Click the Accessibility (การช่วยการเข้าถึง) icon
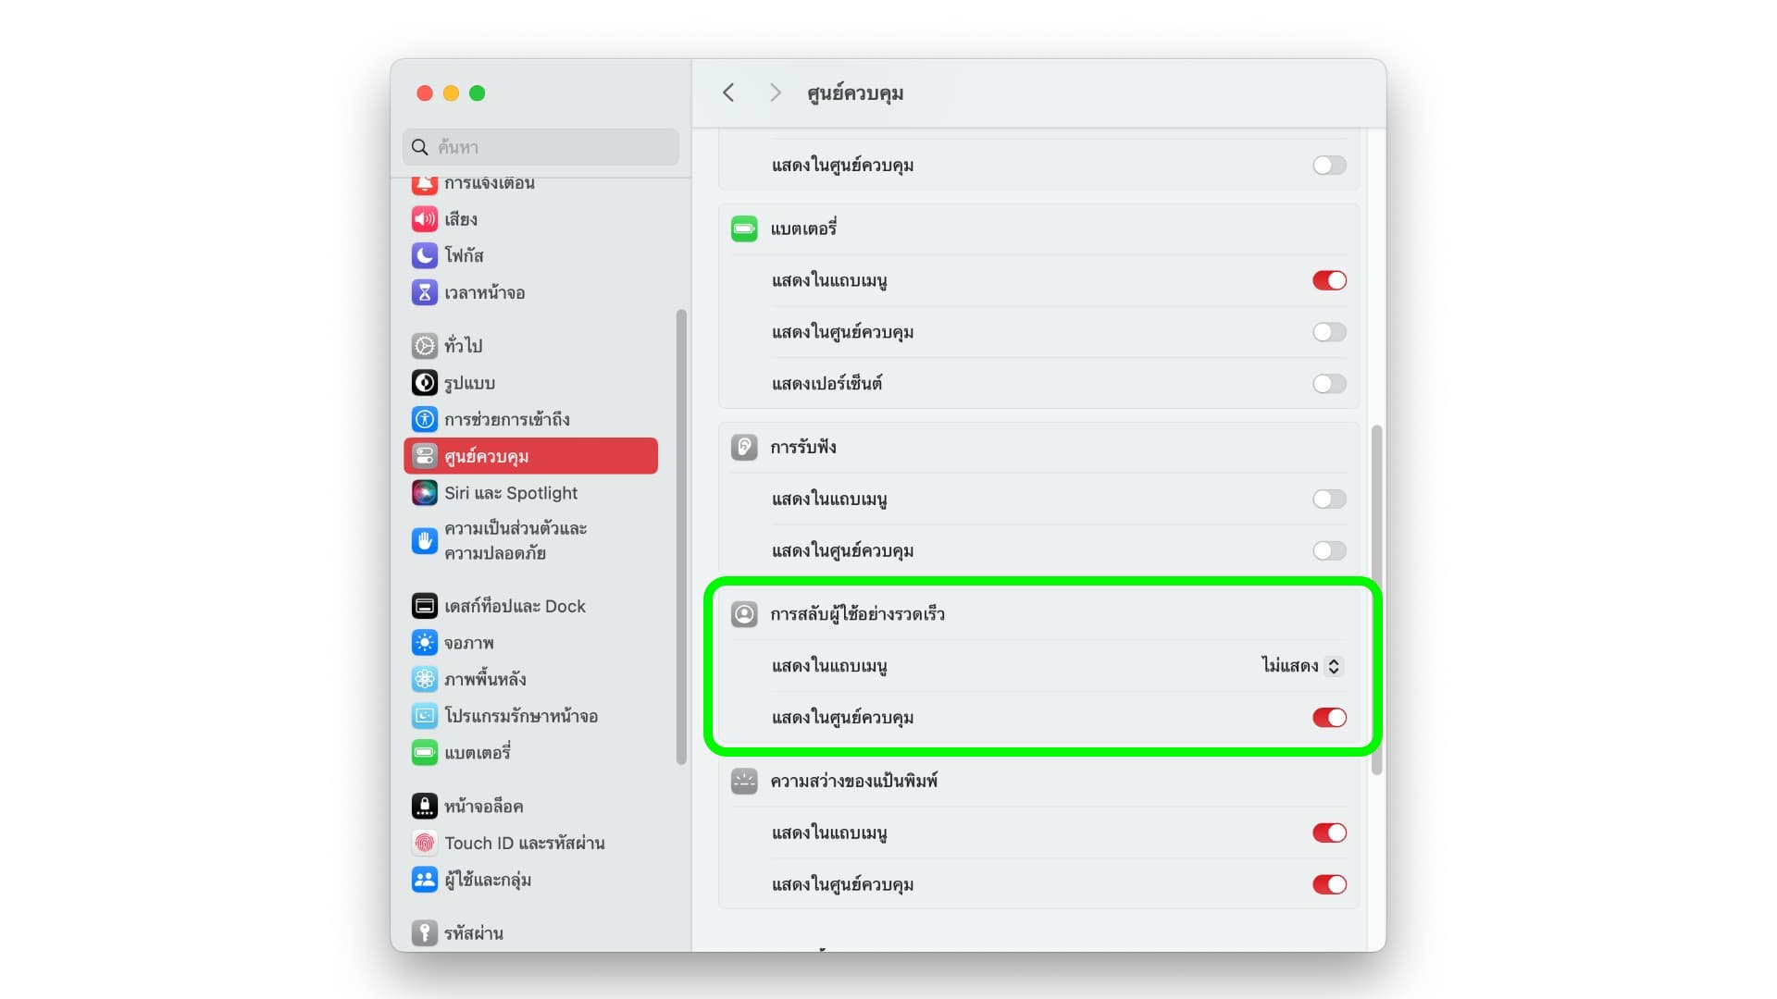1777x999 pixels. 424,419
